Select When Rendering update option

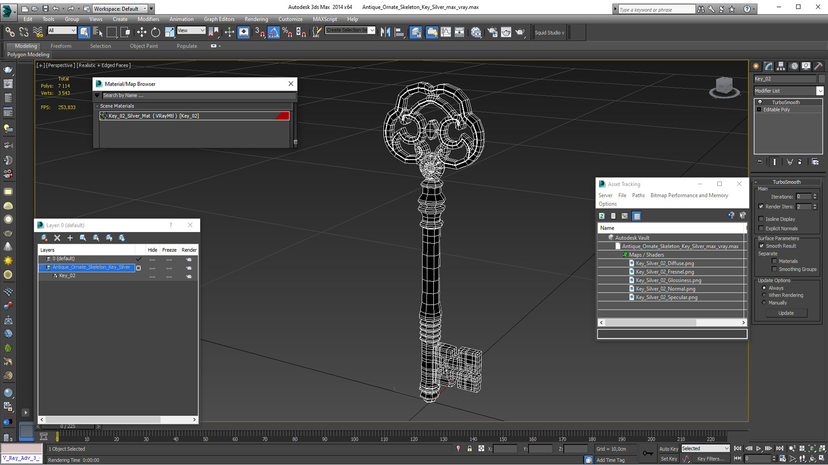click(764, 295)
